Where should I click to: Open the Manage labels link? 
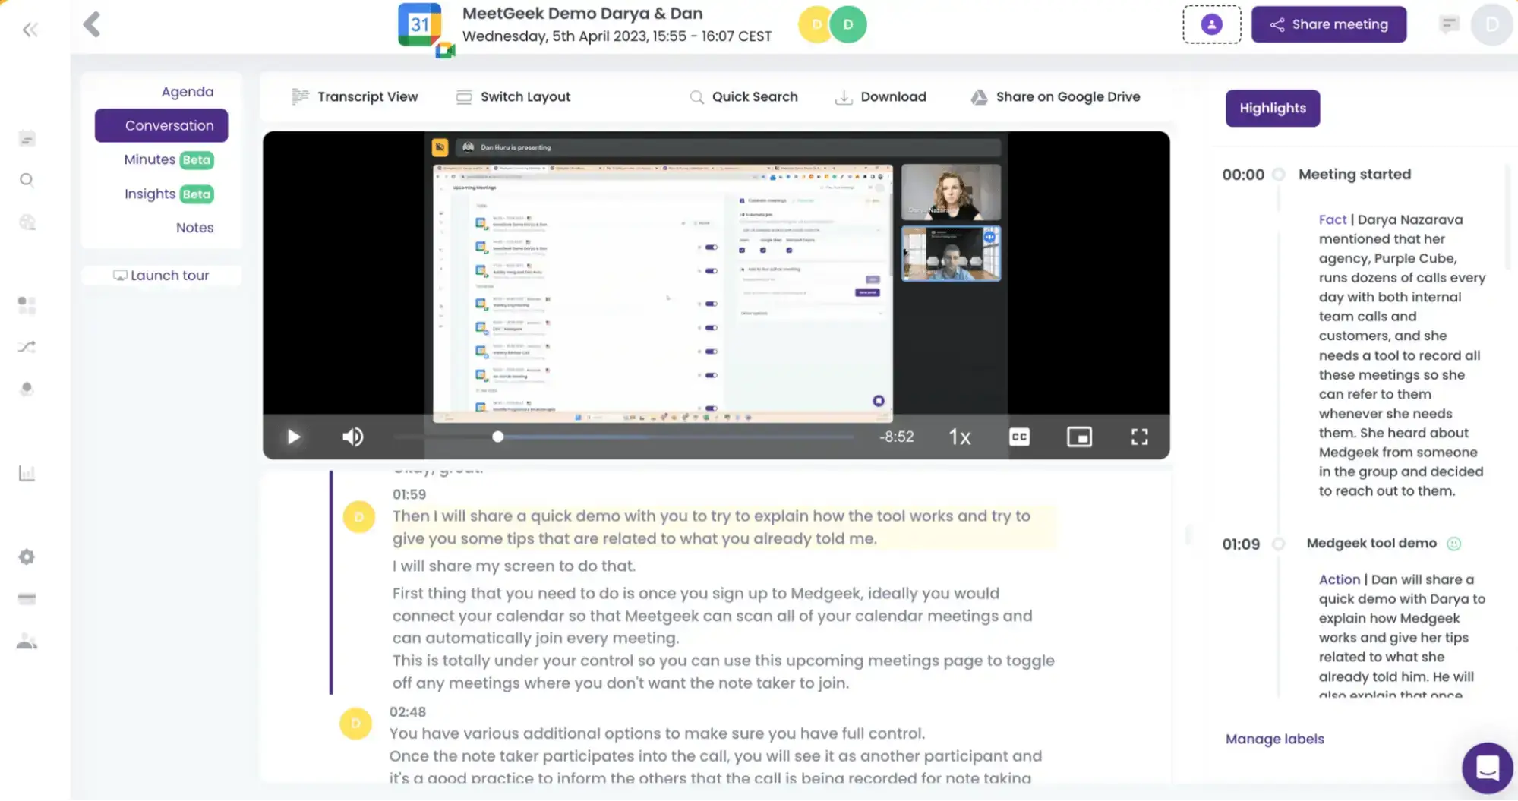coord(1274,739)
